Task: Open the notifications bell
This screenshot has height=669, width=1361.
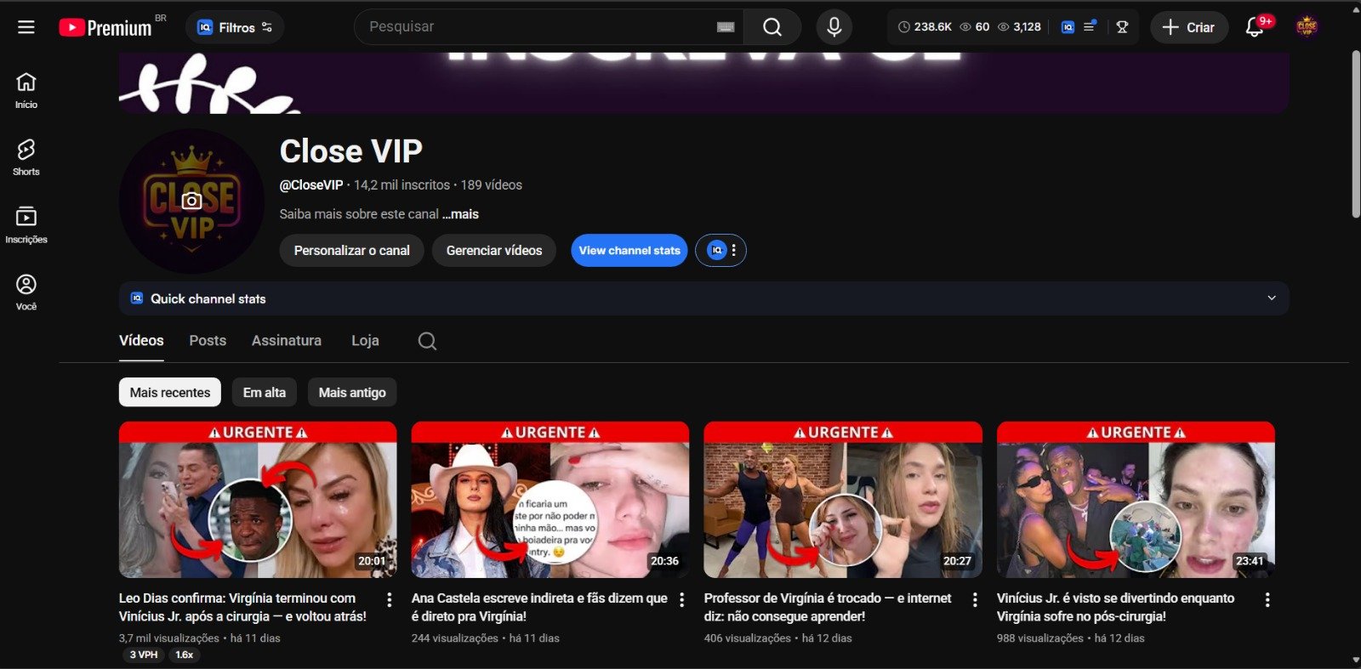Action: coord(1255,27)
